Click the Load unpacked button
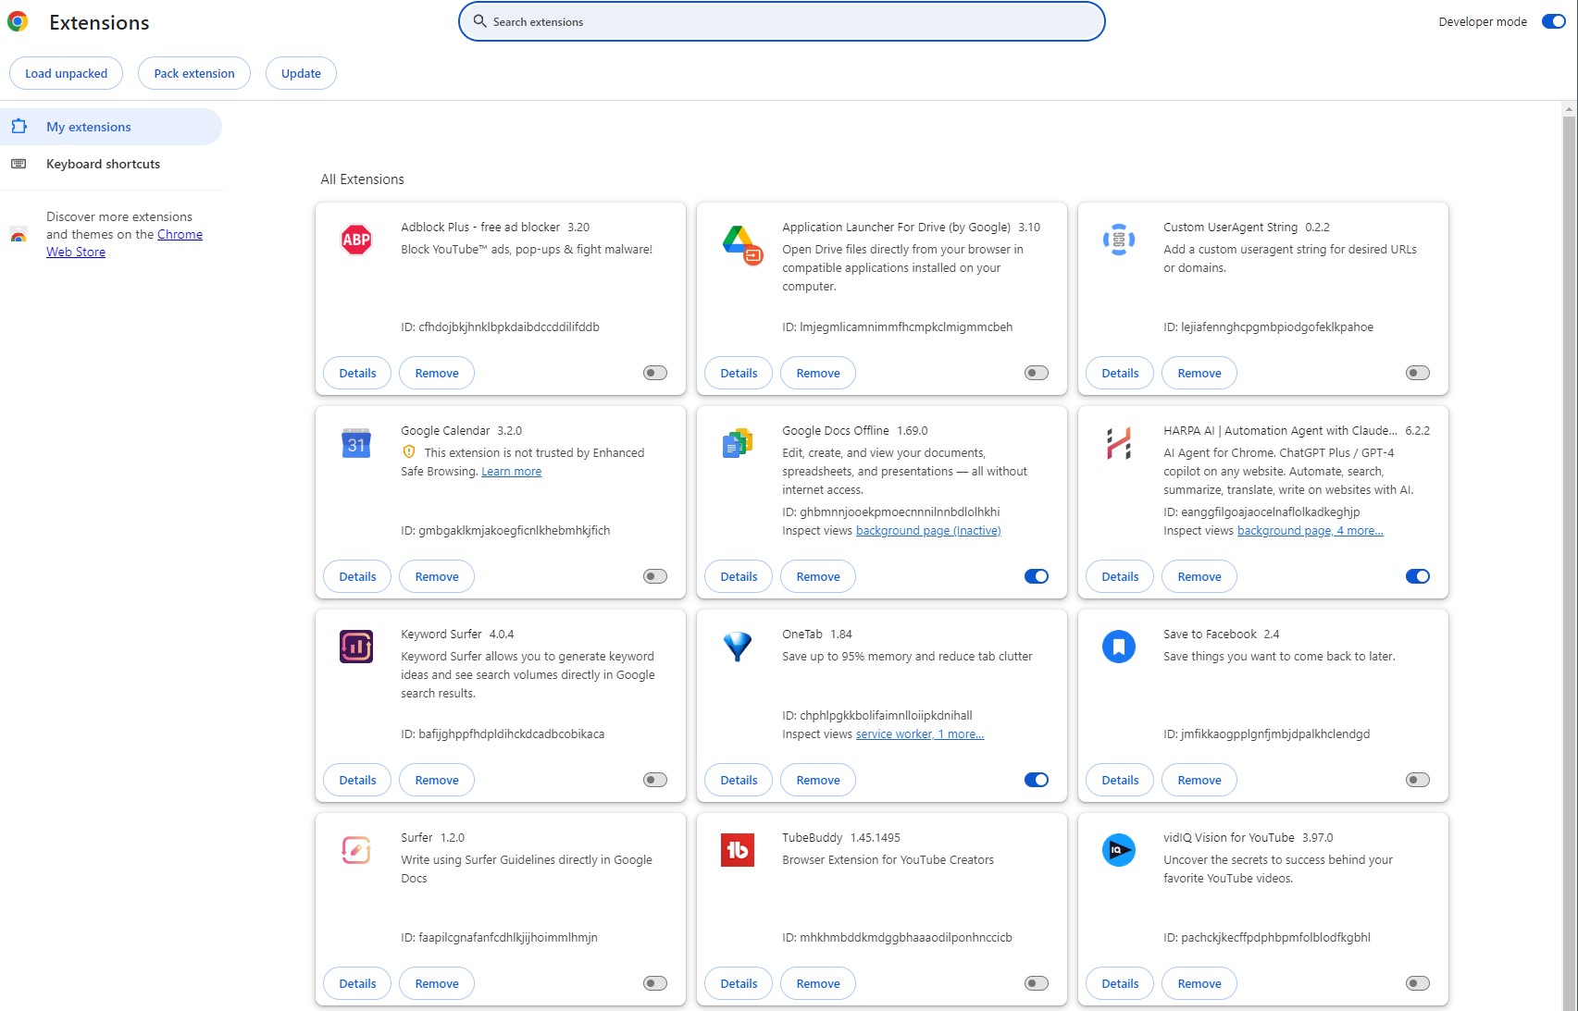Image resolution: width=1578 pixels, height=1011 pixels. [x=66, y=73]
